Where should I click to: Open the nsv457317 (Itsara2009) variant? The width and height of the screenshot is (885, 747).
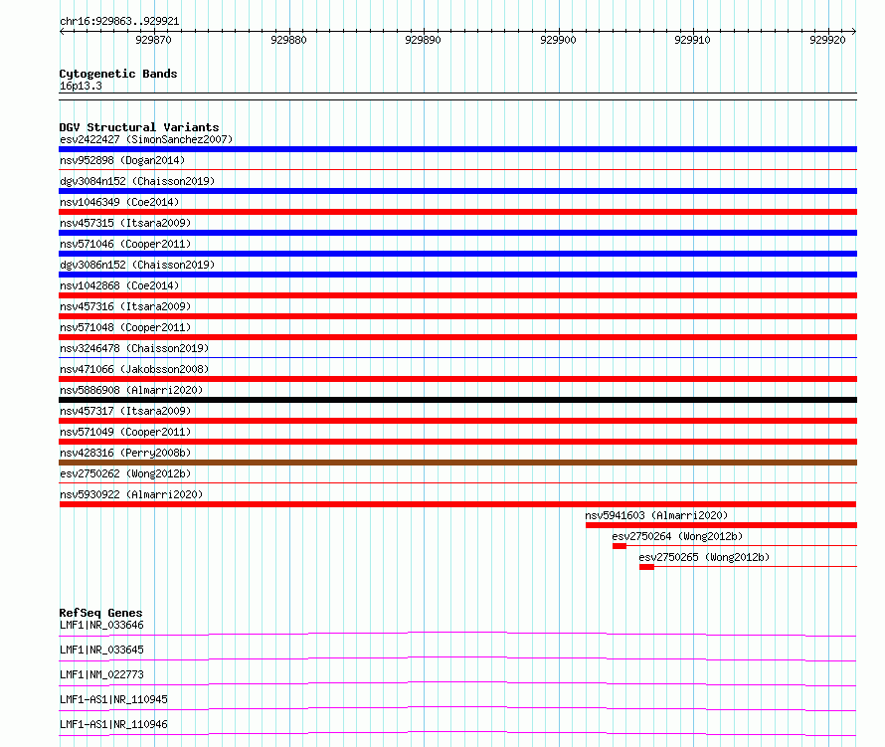coord(125,411)
